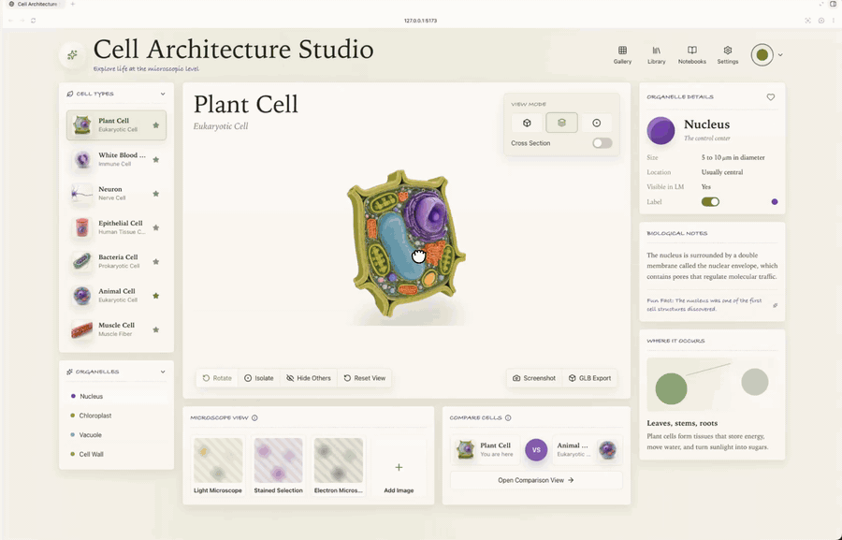Click GLB Export button

(589, 378)
